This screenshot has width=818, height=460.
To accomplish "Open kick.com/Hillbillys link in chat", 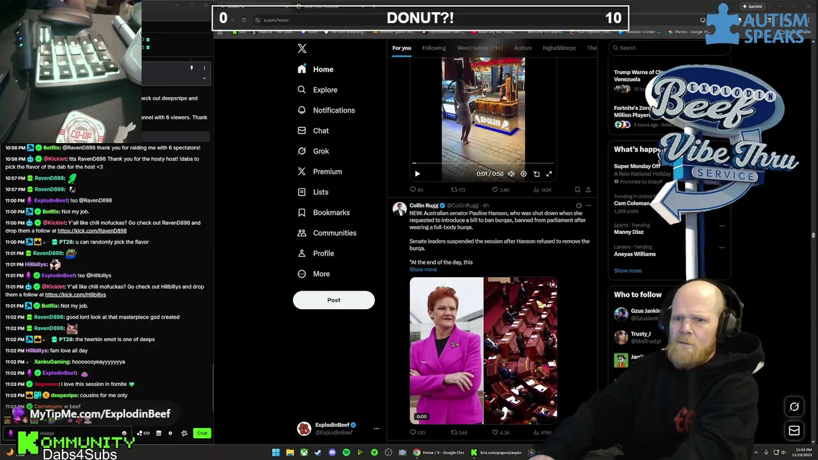I will (x=75, y=295).
